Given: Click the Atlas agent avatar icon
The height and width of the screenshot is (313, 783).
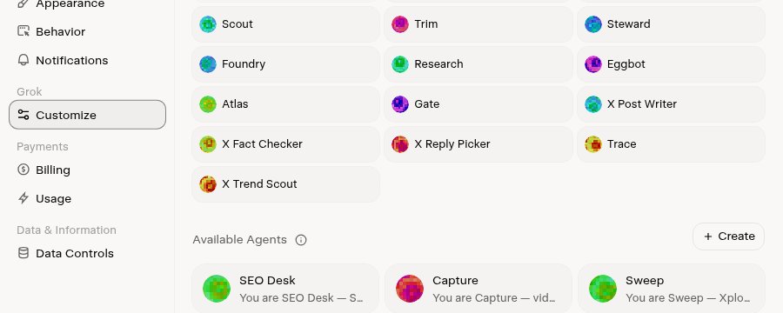Looking at the screenshot, I should pos(208,103).
